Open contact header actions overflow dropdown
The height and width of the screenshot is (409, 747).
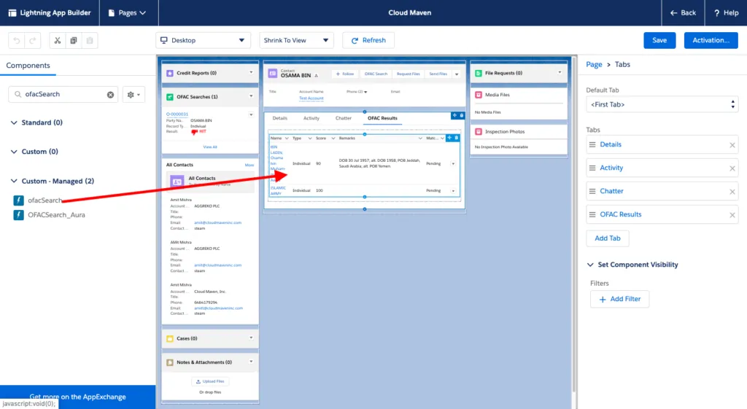pyautogui.click(x=457, y=74)
